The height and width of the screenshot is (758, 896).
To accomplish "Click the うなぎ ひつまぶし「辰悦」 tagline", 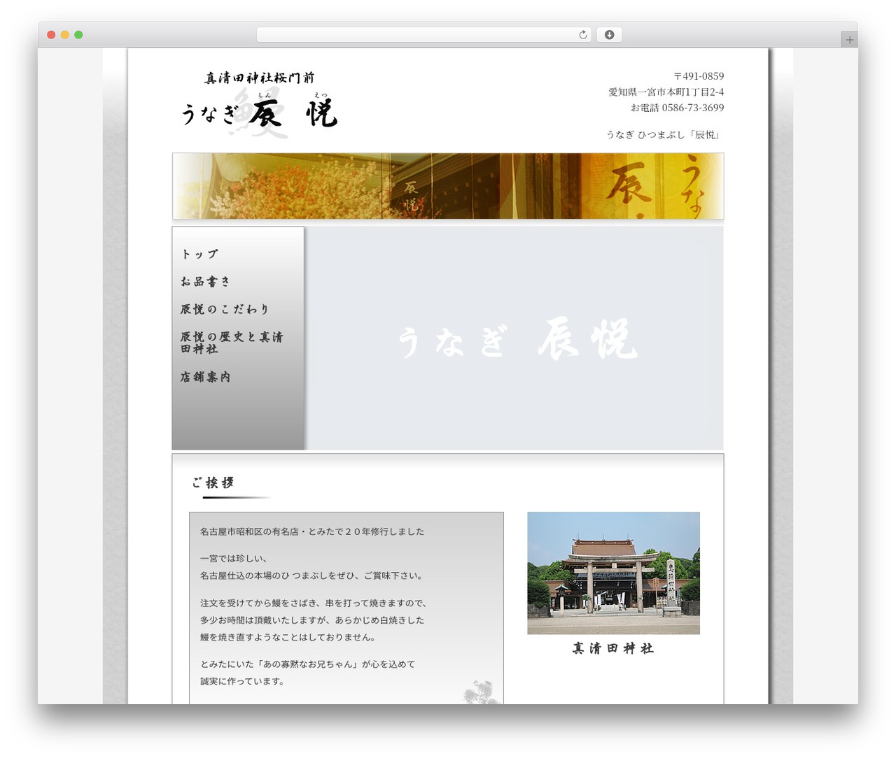I will (x=664, y=134).
